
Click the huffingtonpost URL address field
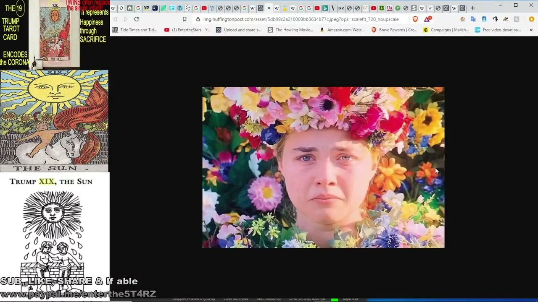(301, 19)
